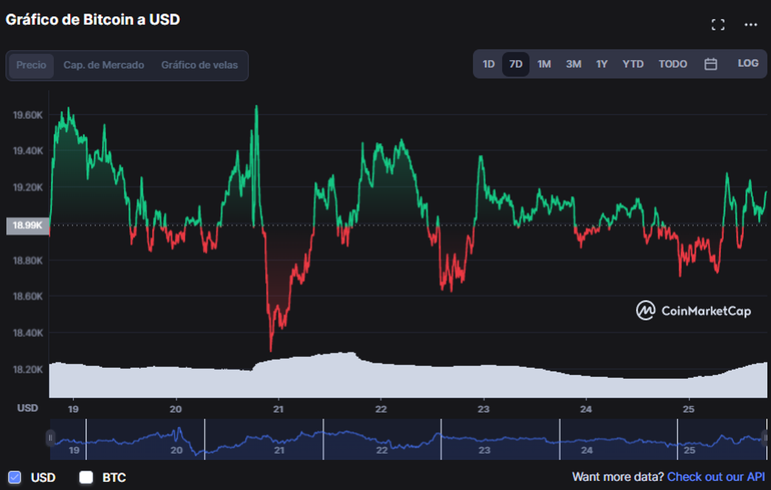Switch the chart to 1D timeframe

pos(488,64)
